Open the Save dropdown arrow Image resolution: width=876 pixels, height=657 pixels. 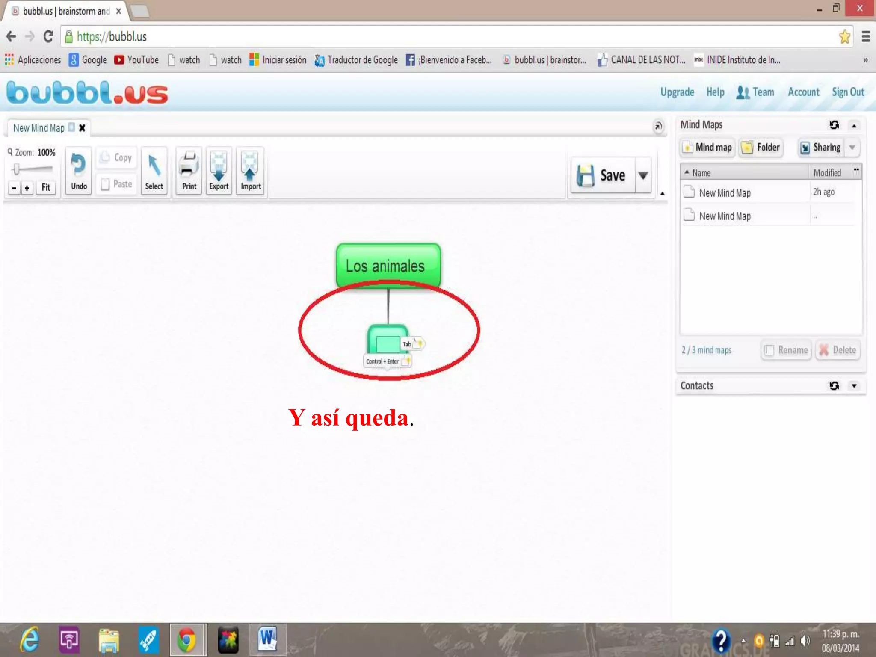tap(643, 175)
